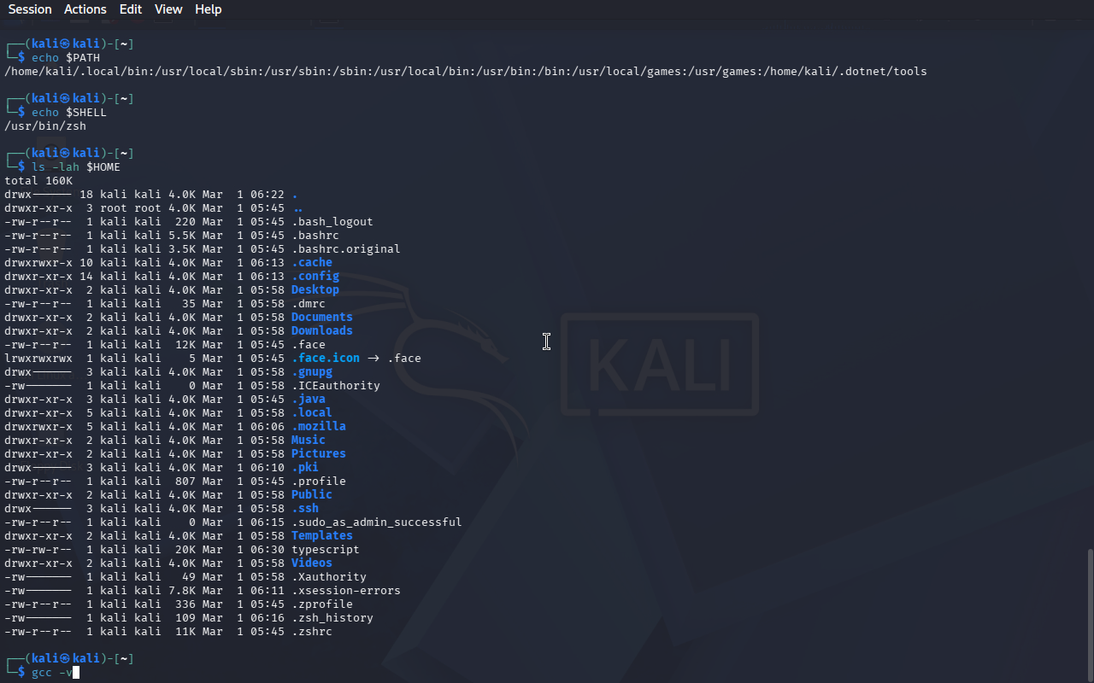This screenshot has height=683, width=1094.
Task: Click the echo $PATH command text
Action: 66,58
